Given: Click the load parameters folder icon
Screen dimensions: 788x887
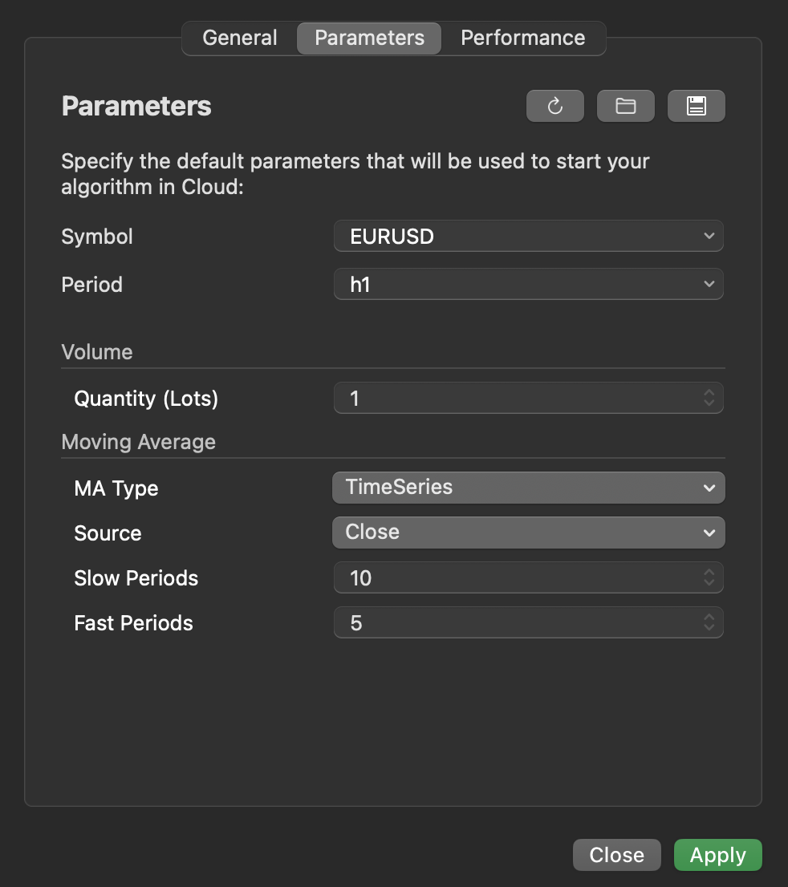Looking at the screenshot, I should [625, 106].
